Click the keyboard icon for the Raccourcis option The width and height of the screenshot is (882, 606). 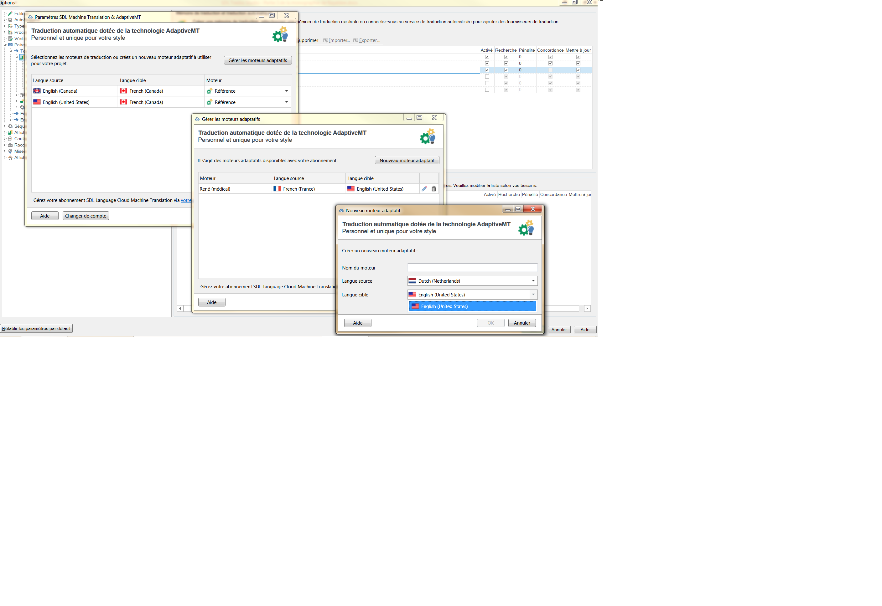10,145
